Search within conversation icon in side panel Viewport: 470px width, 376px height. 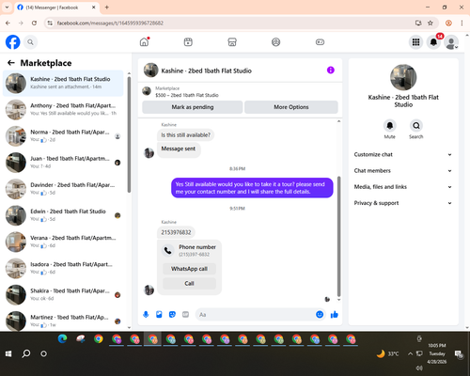pyautogui.click(x=416, y=126)
